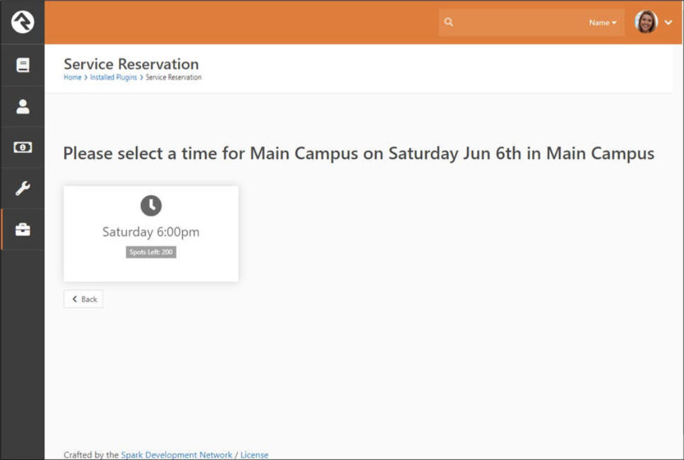The width and height of the screenshot is (684, 460).
Task: Open the Name search-type dropdown
Action: tap(602, 23)
